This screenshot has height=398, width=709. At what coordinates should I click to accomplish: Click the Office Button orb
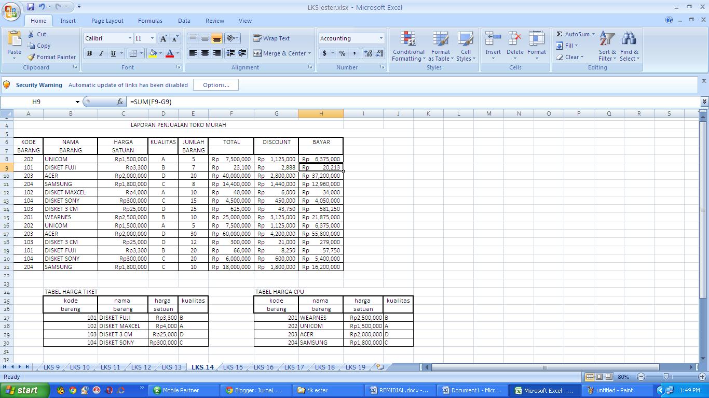(x=11, y=11)
